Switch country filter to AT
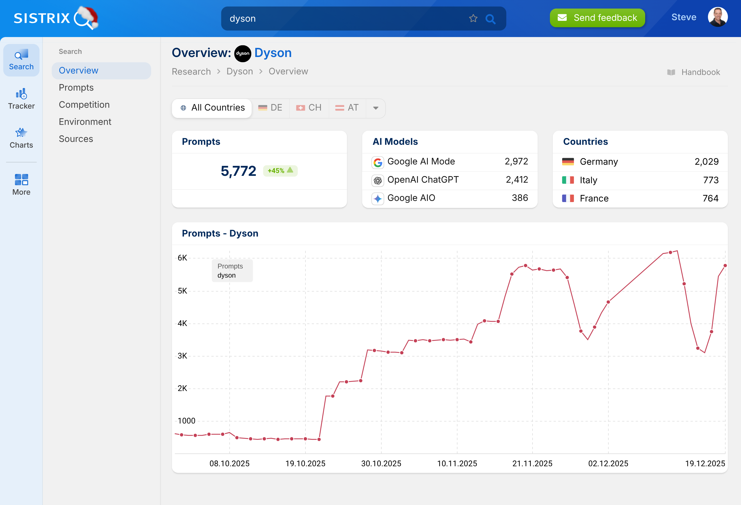741x505 pixels. tap(347, 108)
